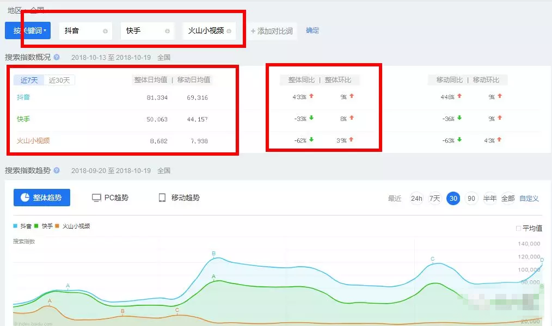Screen dimensions: 552x326
Task: Click the value 8,682 in the 火山小视频 row
Action: pos(158,141)
